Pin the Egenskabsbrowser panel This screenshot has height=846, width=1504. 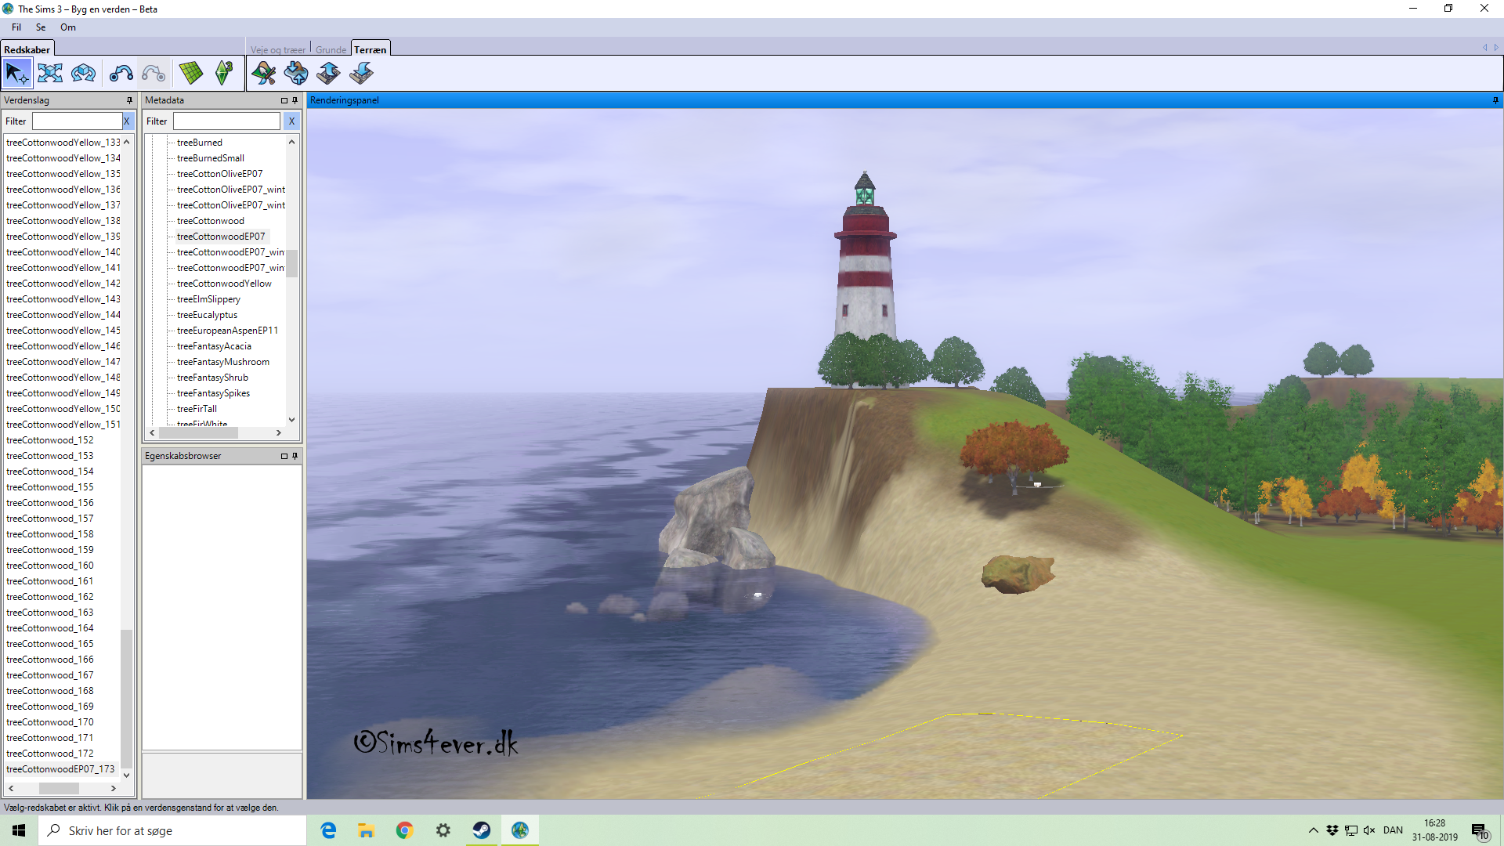click(x=295, y=456)
